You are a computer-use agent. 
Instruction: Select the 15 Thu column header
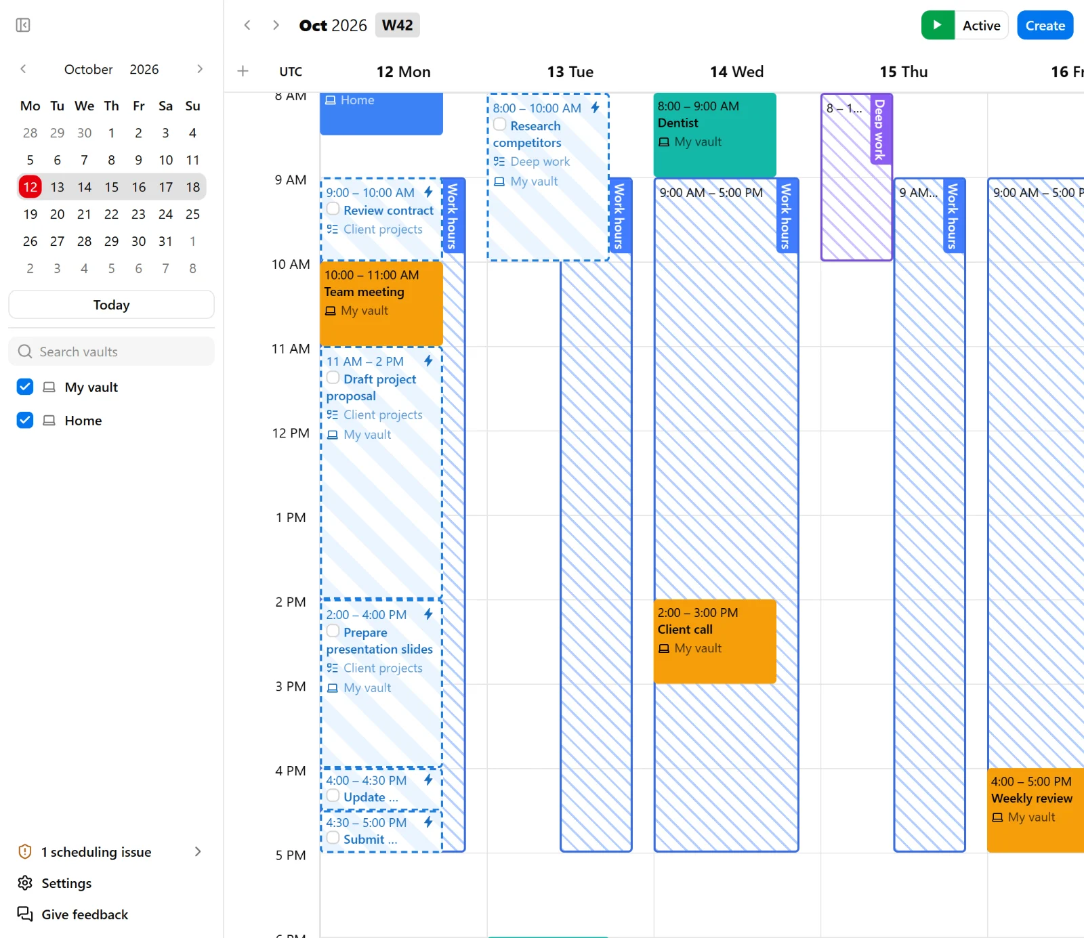coord(904,72)
